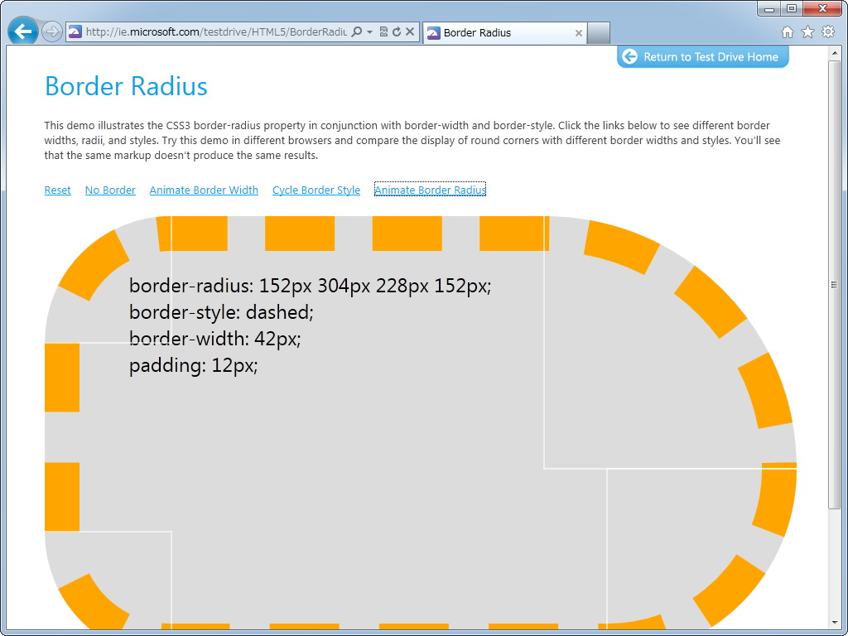Click the URL text in the address bar
The height and width of the screenshot is (636, 848).
(216, 32)
